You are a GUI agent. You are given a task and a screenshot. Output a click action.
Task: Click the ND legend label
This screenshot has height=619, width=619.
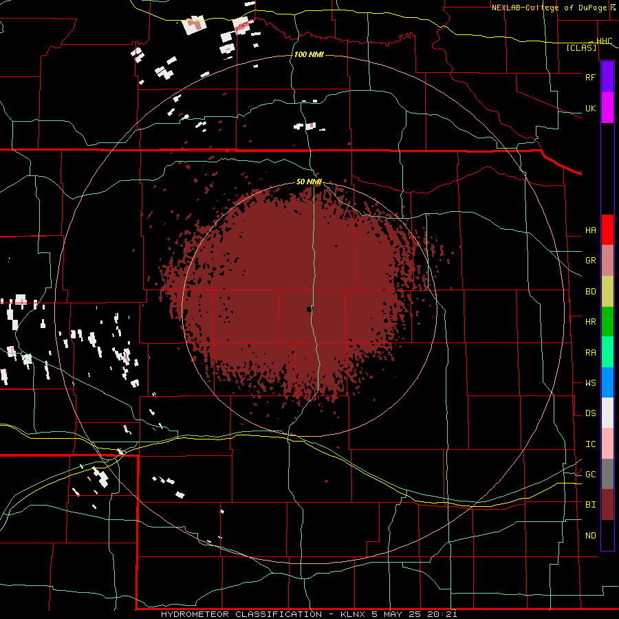click(x=590, y=536)
